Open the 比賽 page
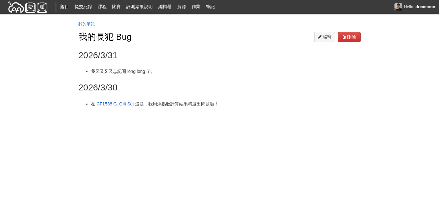The image size is (439, 219). click(x=116, y=7)
